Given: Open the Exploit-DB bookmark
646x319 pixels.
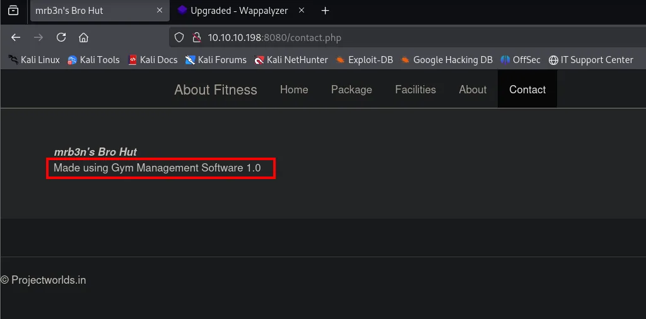Looking at the screenshot, I should click(x=364, y=60).
